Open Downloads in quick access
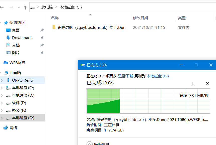Viewport: 216px width, 145px height. click(22, 38)
